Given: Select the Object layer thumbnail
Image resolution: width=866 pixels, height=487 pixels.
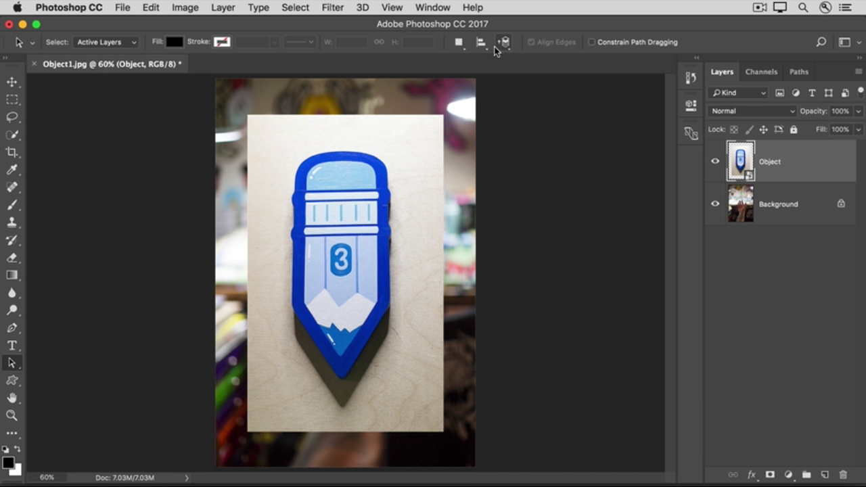Looking at the screenshot, I should coord(740,161).
